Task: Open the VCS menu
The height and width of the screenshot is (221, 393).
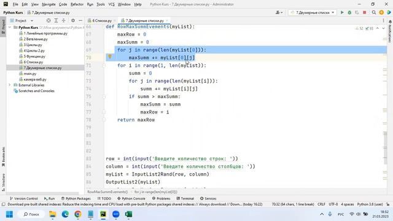Action: pyautogui.click(x=111, y=4)
